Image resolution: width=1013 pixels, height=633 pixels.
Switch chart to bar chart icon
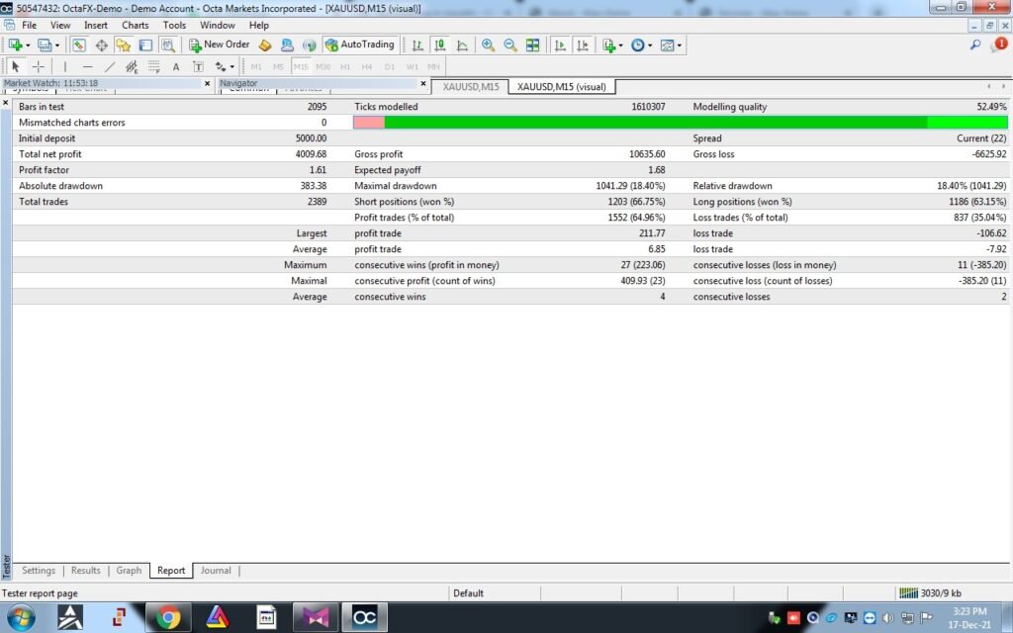pyautogui.click(x=417, y=45)
